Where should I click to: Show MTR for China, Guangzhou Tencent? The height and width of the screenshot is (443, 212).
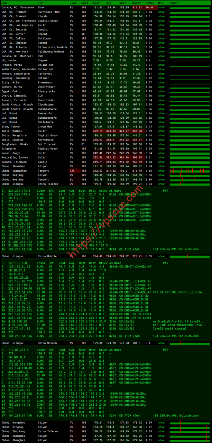point(162,171)
